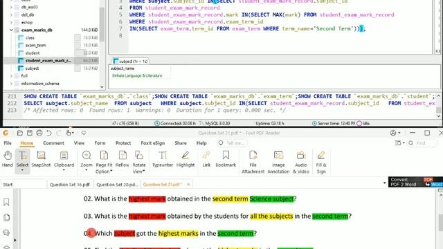This screenshot has height=249, width=443.
Task: Open the Share ribbon tab
Action: click(x=181, y=143)
